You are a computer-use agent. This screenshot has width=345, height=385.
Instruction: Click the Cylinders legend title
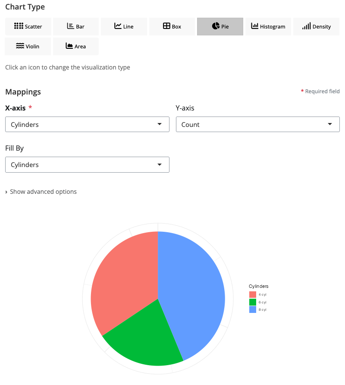pyautogui.click(x=259, y=286)
